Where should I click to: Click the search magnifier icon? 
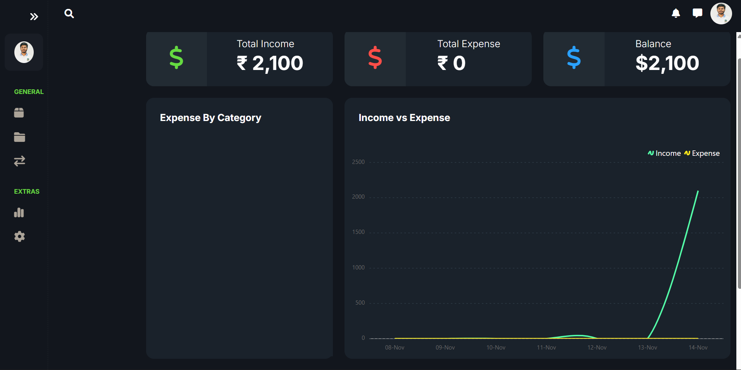click(69, 13)
